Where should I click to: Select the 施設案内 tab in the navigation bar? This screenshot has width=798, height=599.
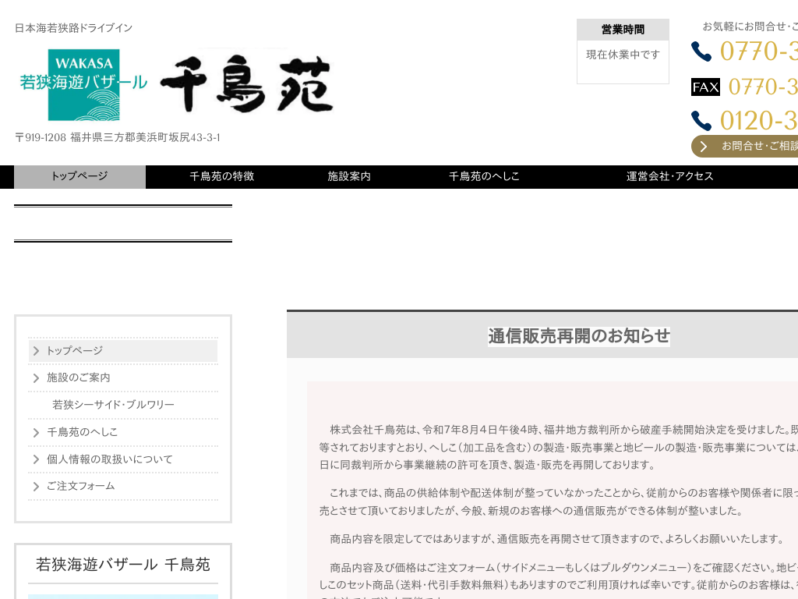(x=349, y=176)
